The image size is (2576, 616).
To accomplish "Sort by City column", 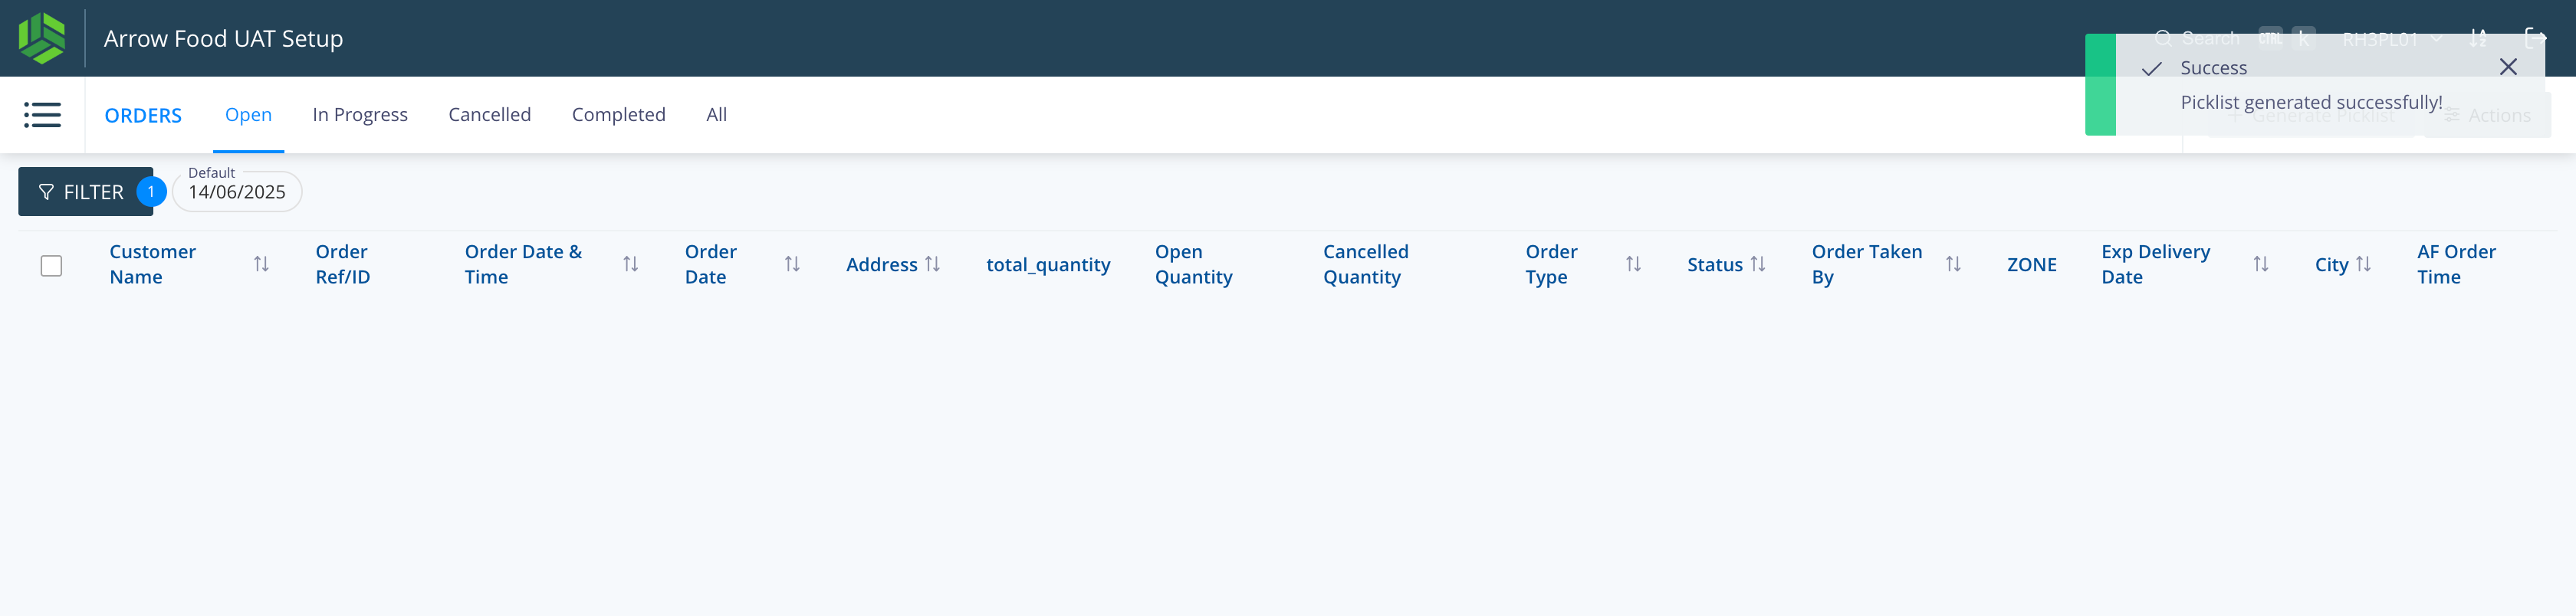I will (2364, 264).
